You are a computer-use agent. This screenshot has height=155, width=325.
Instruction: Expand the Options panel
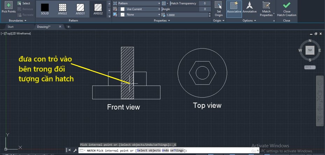click(249, 21)
